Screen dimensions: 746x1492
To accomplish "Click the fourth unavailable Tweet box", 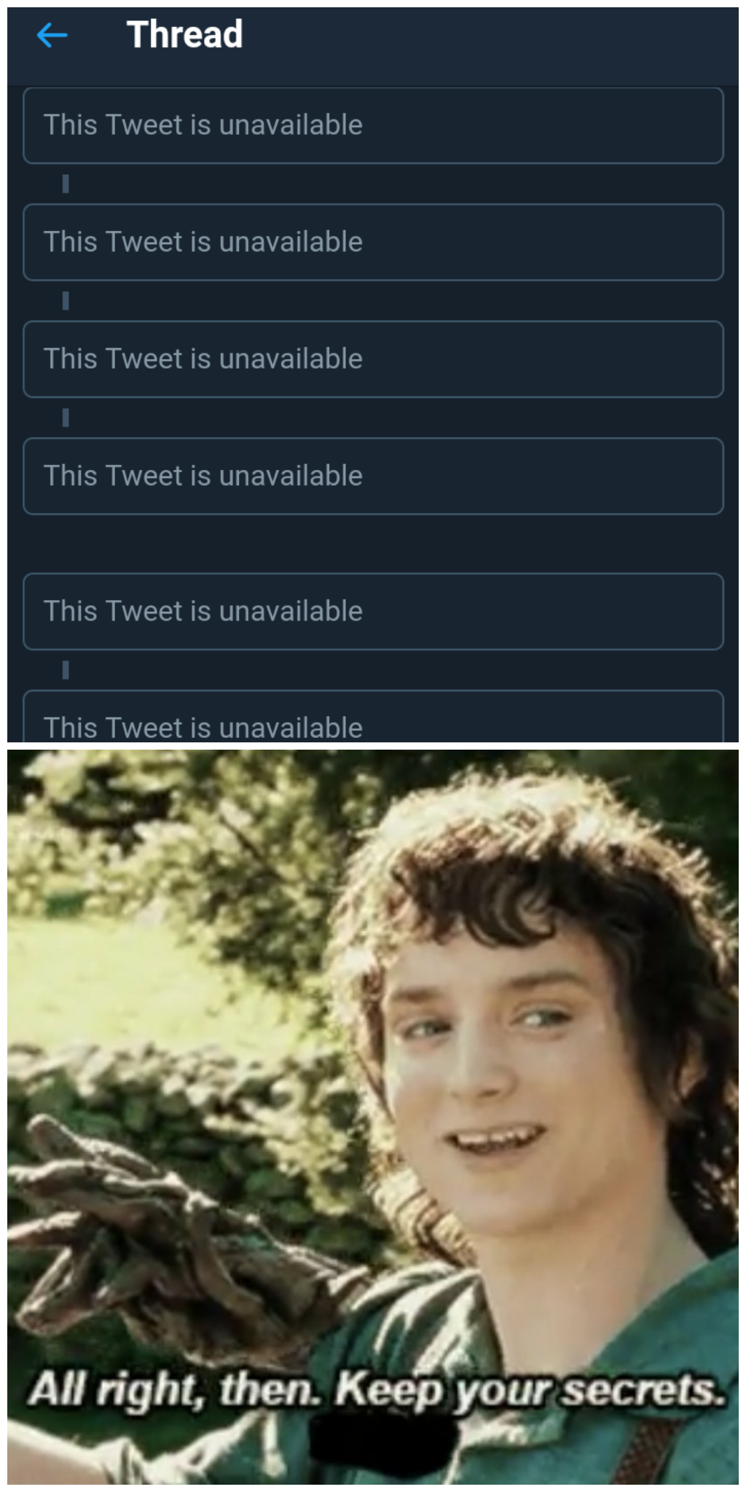I will pos(372,476).
